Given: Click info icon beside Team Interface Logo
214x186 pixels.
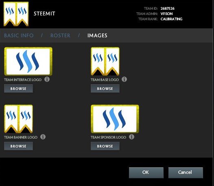Looking at the screenshot, I should coord(47,79).
